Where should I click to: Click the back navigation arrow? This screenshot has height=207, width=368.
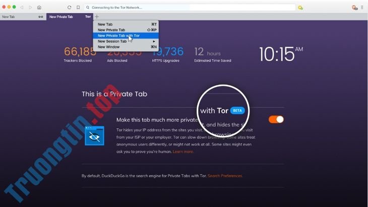(x=22, y=7)
